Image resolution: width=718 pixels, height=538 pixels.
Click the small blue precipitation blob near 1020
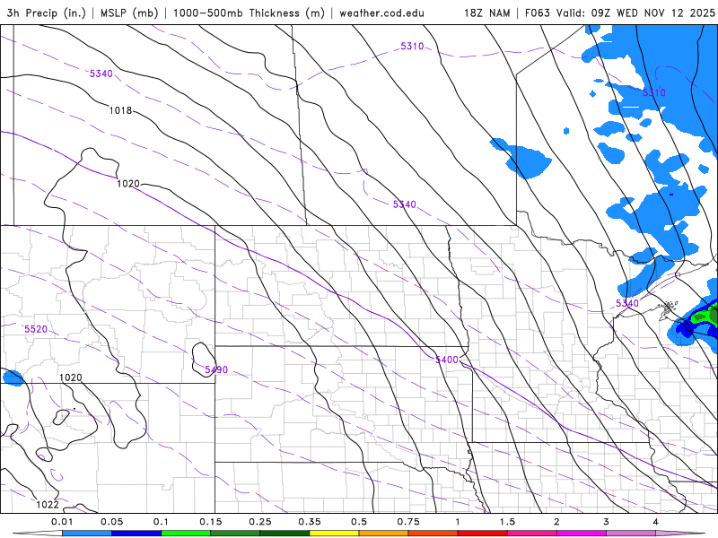point(13,378)
